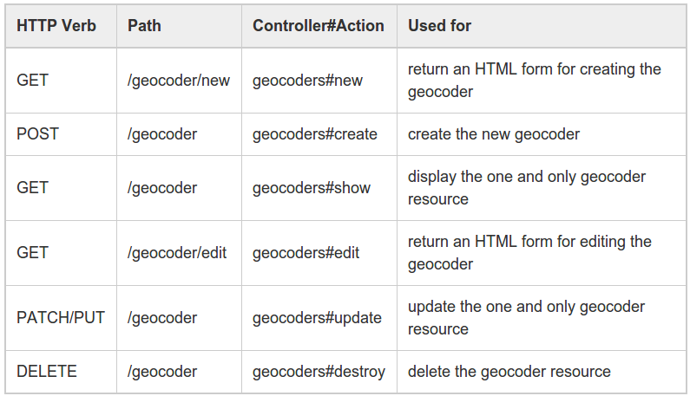Click 'delete the geocoder resource' description

click(509, 372)
